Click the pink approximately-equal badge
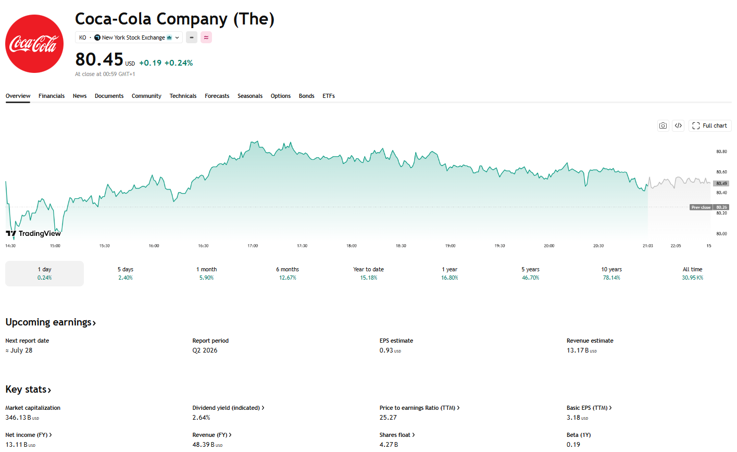The image size is (737, 452). click(206, 37)
